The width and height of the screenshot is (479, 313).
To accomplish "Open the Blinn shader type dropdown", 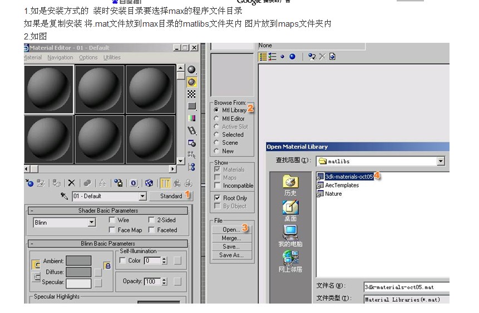I will [92, 222].
